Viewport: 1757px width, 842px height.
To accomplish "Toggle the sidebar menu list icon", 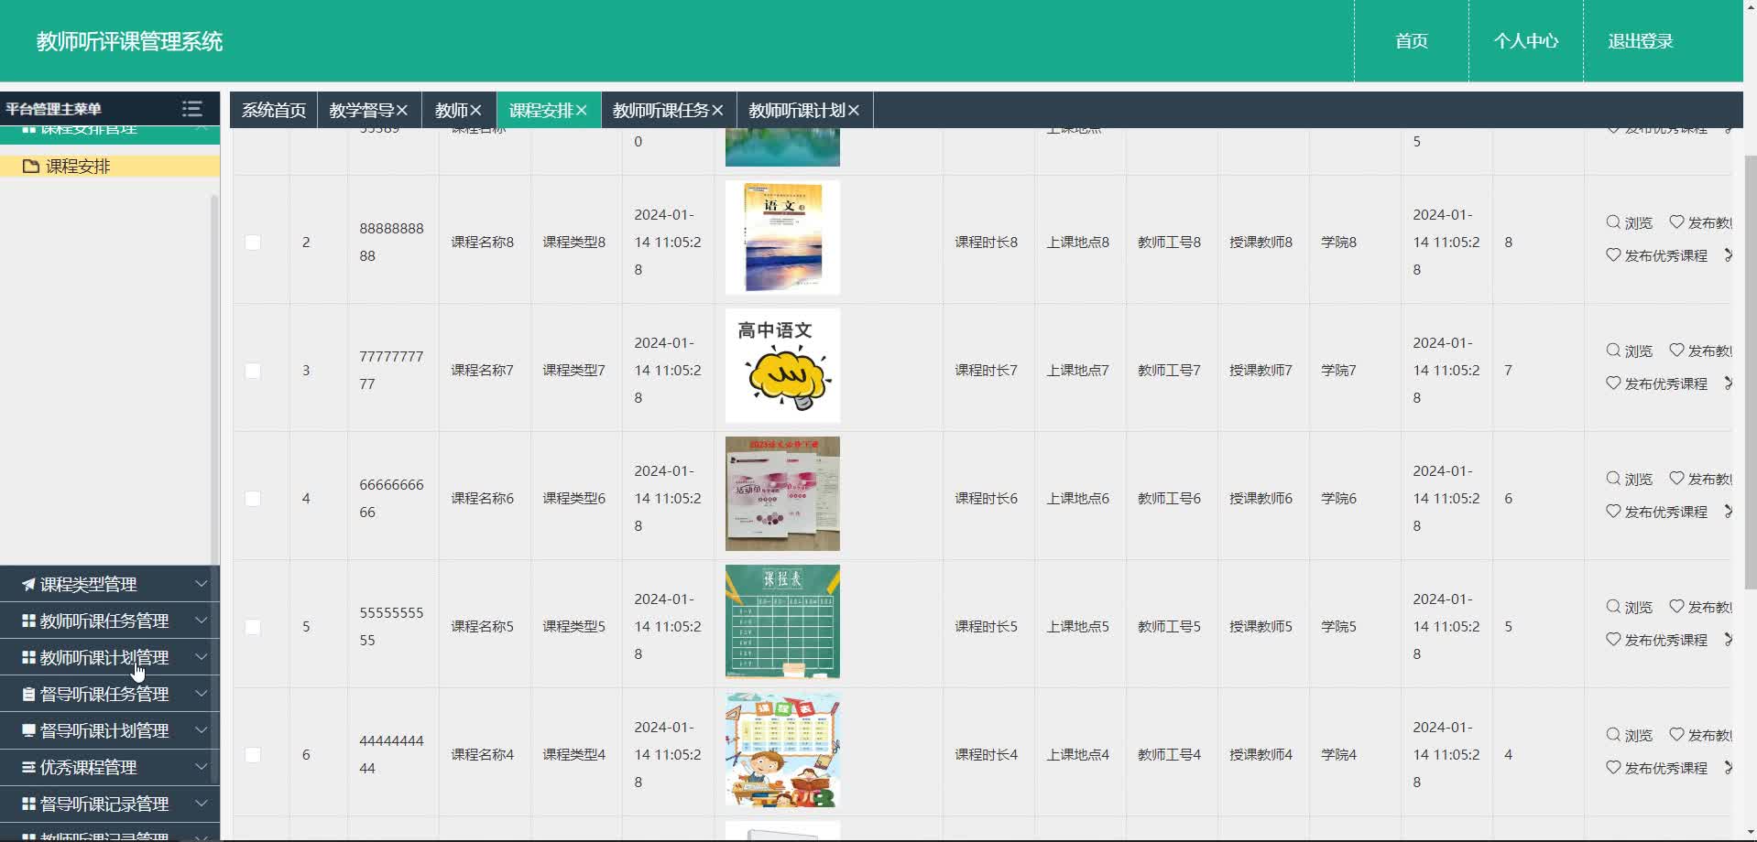I will (x=191, y=109).
